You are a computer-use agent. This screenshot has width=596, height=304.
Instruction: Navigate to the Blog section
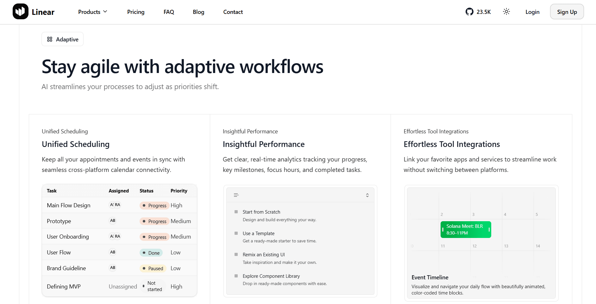pyautogui.click(x=198, y=12)
